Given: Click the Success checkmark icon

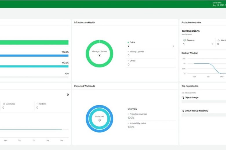Looking at the screenshot, I should pyautogui.click(x=185, y=40).
